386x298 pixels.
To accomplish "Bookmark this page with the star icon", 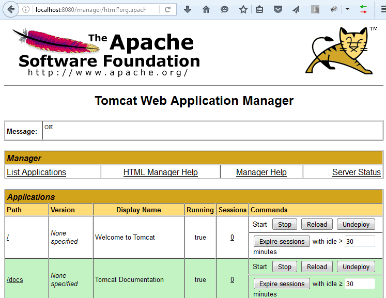I will pos(243,10).
